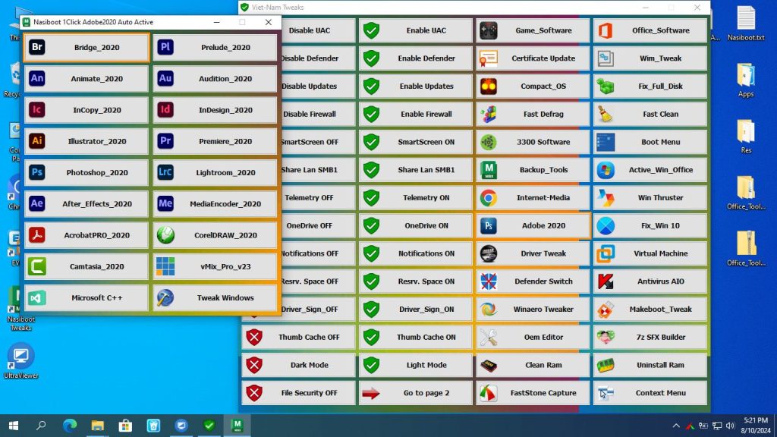Click the Camtasia_2020 green icon

36,266
